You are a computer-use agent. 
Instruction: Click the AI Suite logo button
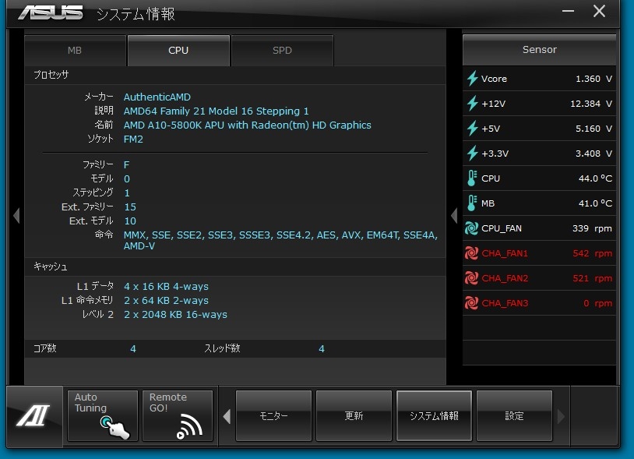34,415
